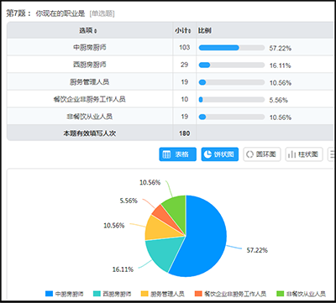Screen dimensions: 336x303
Task: Select the 厨务管理人员 table row label
Action: coord(90,82)
